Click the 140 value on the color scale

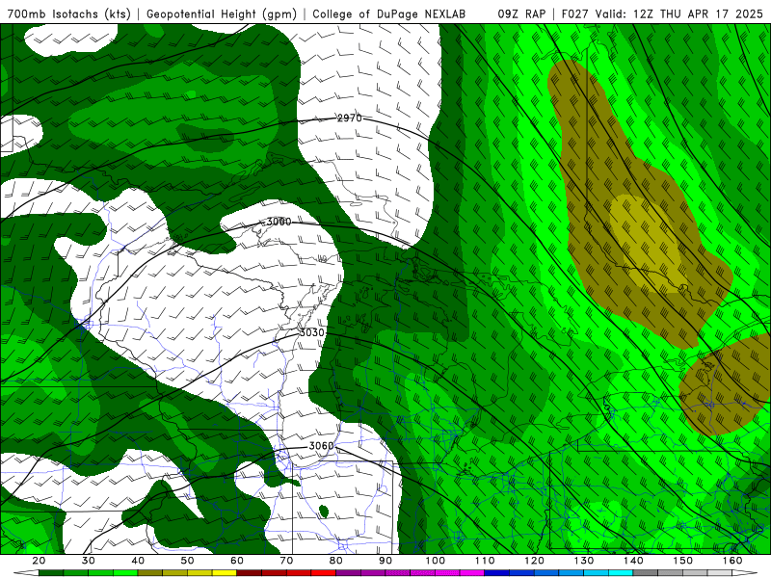point(633,561)
